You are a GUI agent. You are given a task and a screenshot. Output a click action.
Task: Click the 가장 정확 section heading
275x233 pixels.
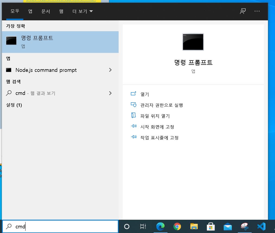[15, 26]
